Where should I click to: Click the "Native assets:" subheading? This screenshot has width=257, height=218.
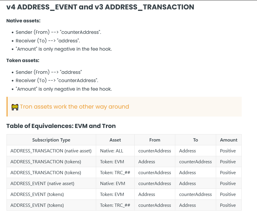[23, 21]
